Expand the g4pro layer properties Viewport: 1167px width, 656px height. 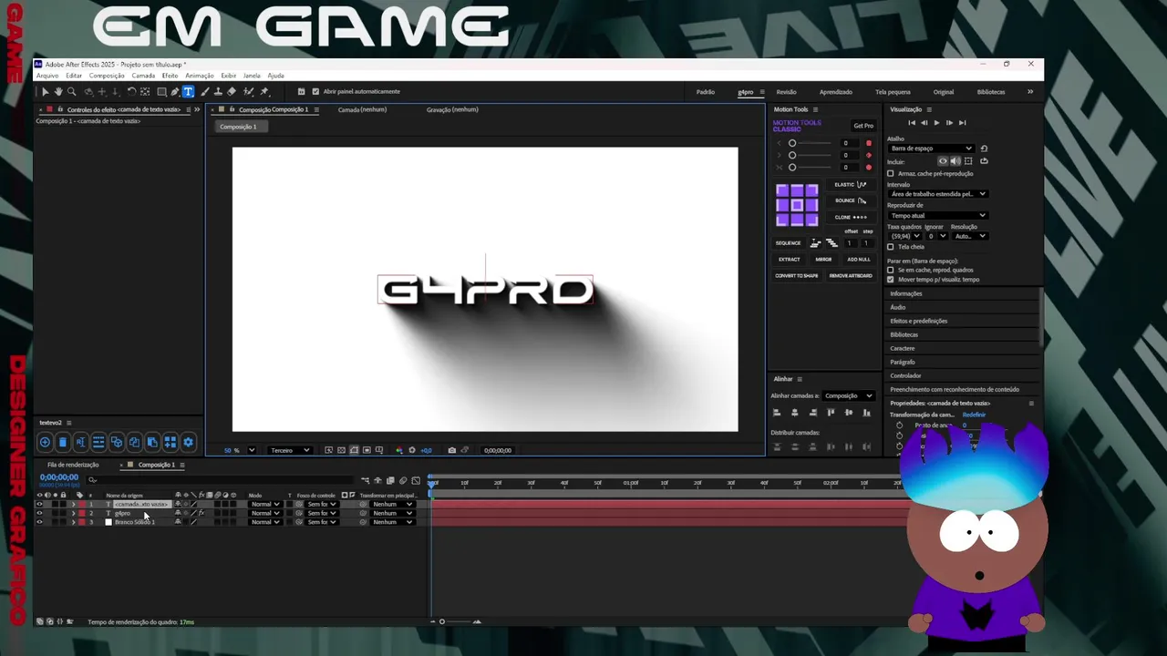coord(73,513)
